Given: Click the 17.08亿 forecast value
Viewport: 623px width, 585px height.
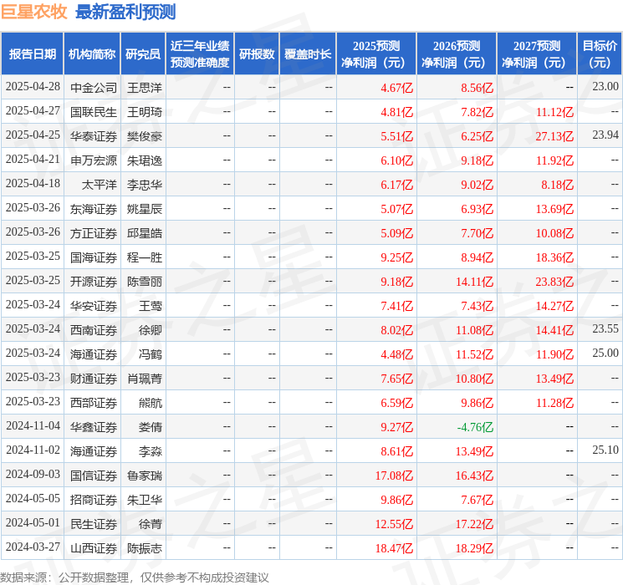Looking at the screenshot, I should click(394, 476).
